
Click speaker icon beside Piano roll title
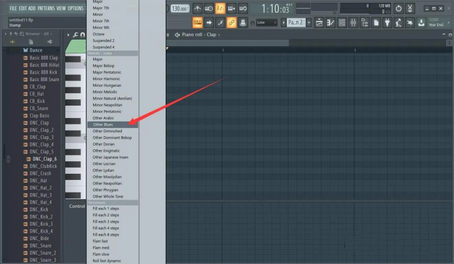coord(177,35)
